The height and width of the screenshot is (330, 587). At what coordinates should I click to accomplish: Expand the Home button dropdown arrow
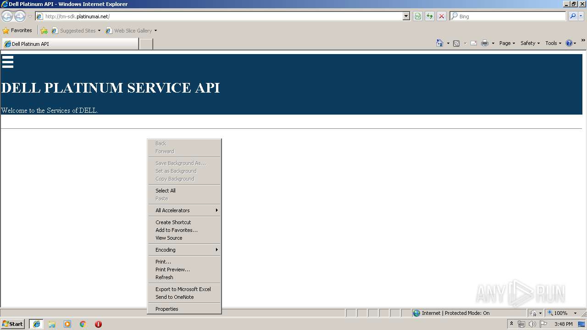[x=448, y=44]
